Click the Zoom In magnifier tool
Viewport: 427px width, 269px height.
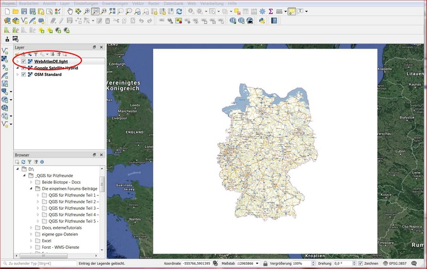[x=87, y=11]
